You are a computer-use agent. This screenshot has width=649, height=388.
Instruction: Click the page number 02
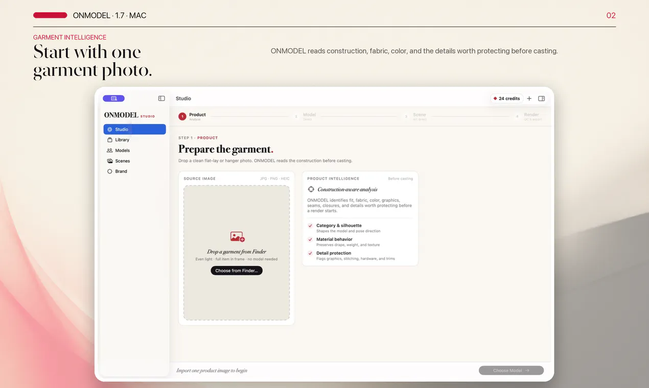tap(611, 15)
